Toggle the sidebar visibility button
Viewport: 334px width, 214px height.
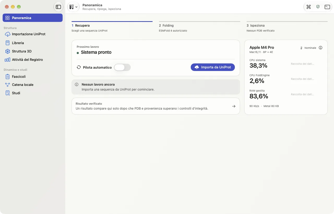coord(58,7)
